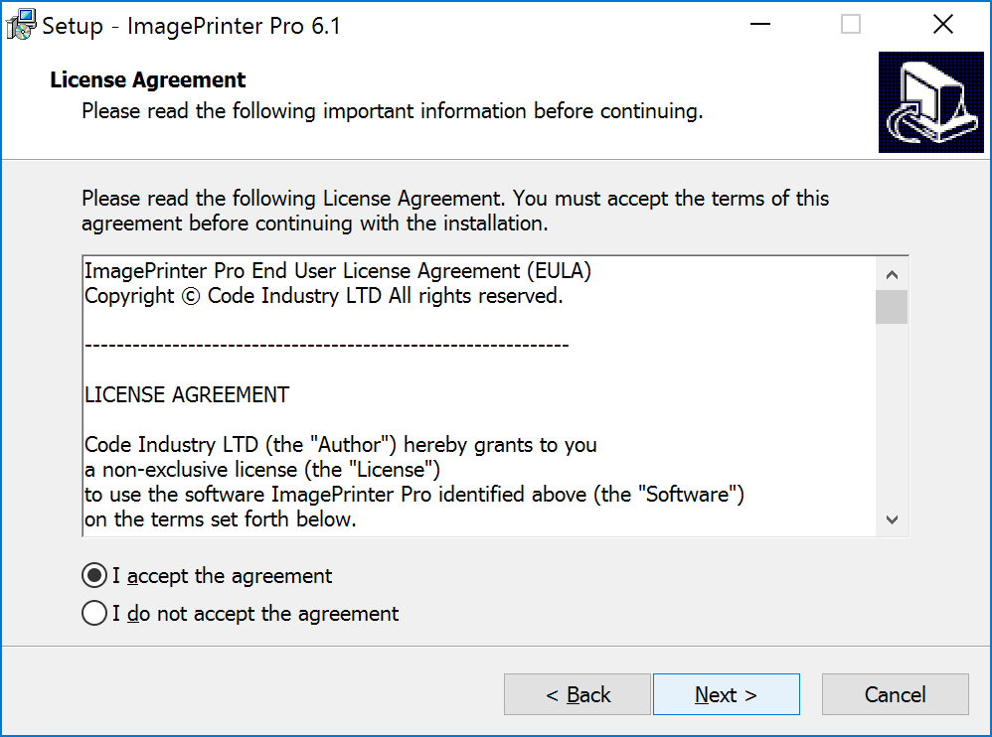Click the grayed-out maximize window icon
Viewport: 992px width, 737px height.
pyautogui.click(x=850, y=25)
